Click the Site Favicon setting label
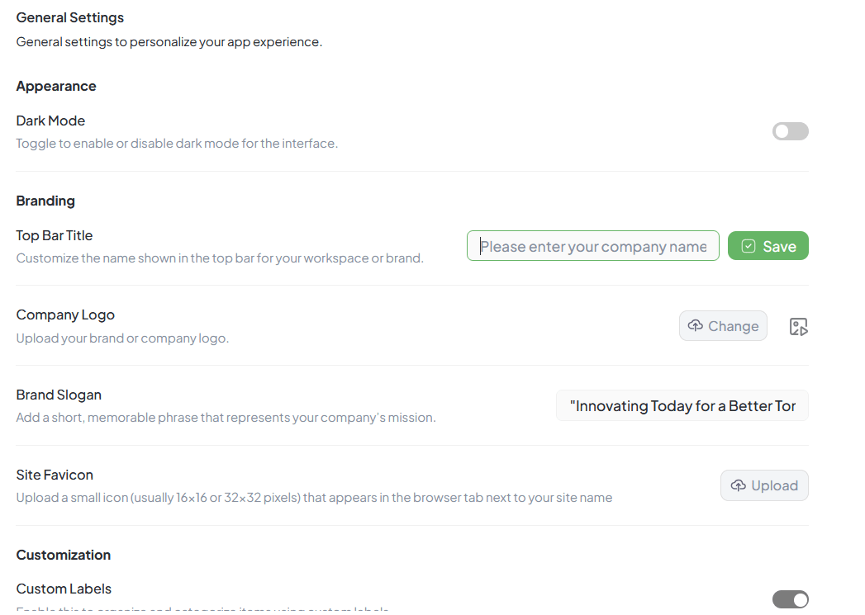865x615 pixels. 55,475
